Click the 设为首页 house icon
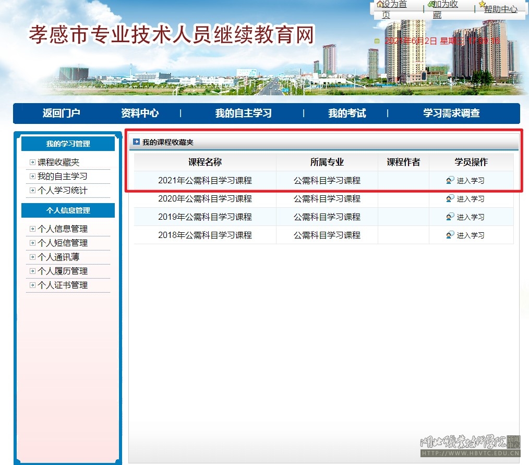The image size is (529, 465). tap(380, 4)
